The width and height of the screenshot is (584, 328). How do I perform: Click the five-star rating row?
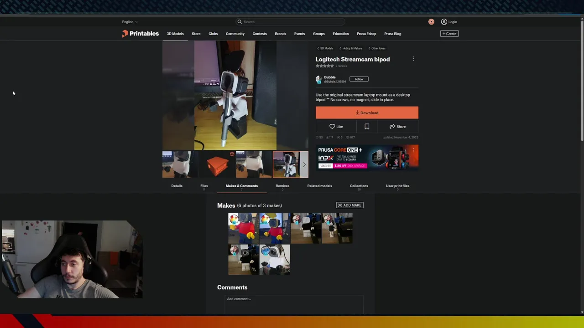pyautogui.click(x=325, y=66)
